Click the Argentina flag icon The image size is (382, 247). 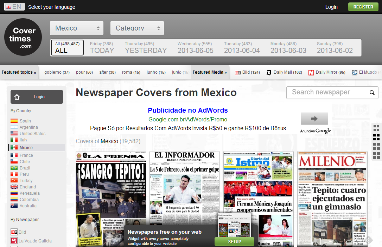(14, 127)
